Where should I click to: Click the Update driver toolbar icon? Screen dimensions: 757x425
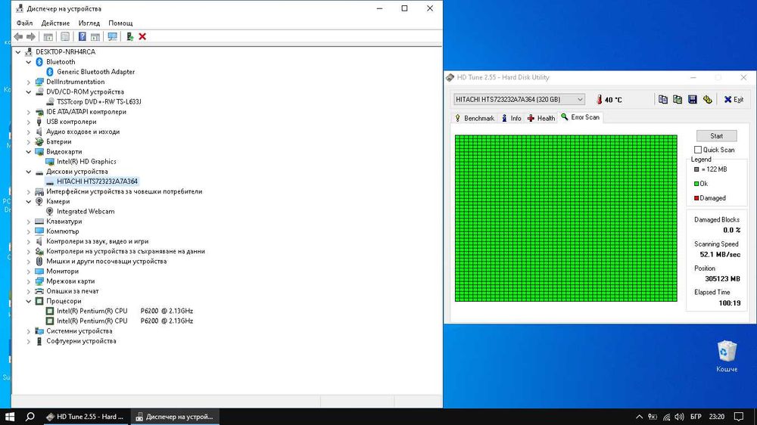point(129,36)
